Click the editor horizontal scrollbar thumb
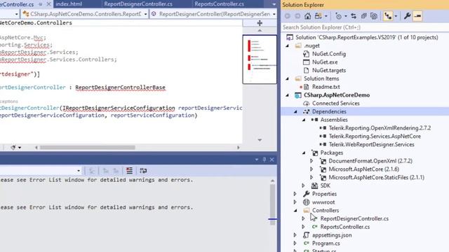The width and height of the screenshot is (449, 252). pos(87,148)
